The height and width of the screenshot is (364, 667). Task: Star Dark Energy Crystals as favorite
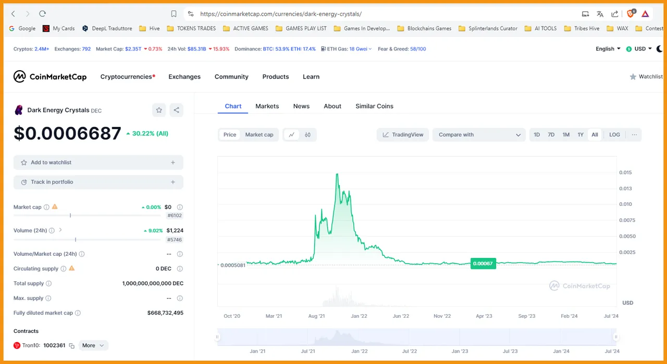click(x=159, y=110)
